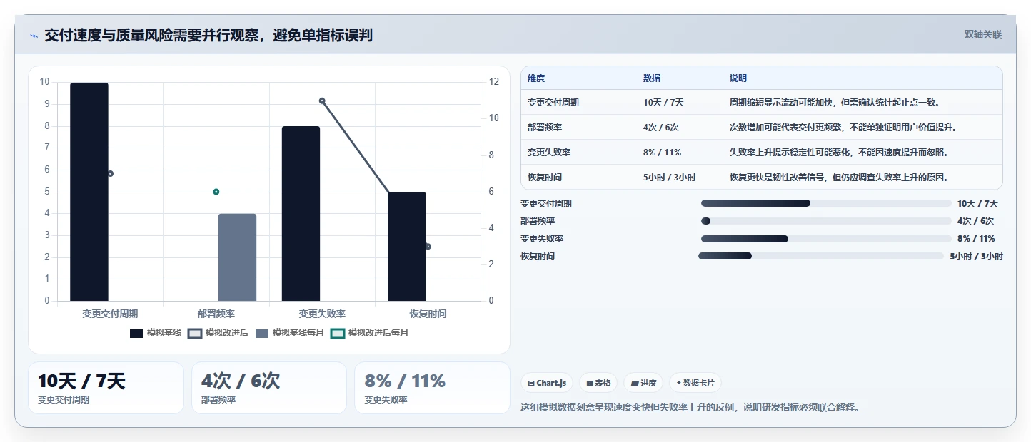The image size is (1031, 442).
Task: Click the gray bar for 部署频率
Action: [237, 257]
